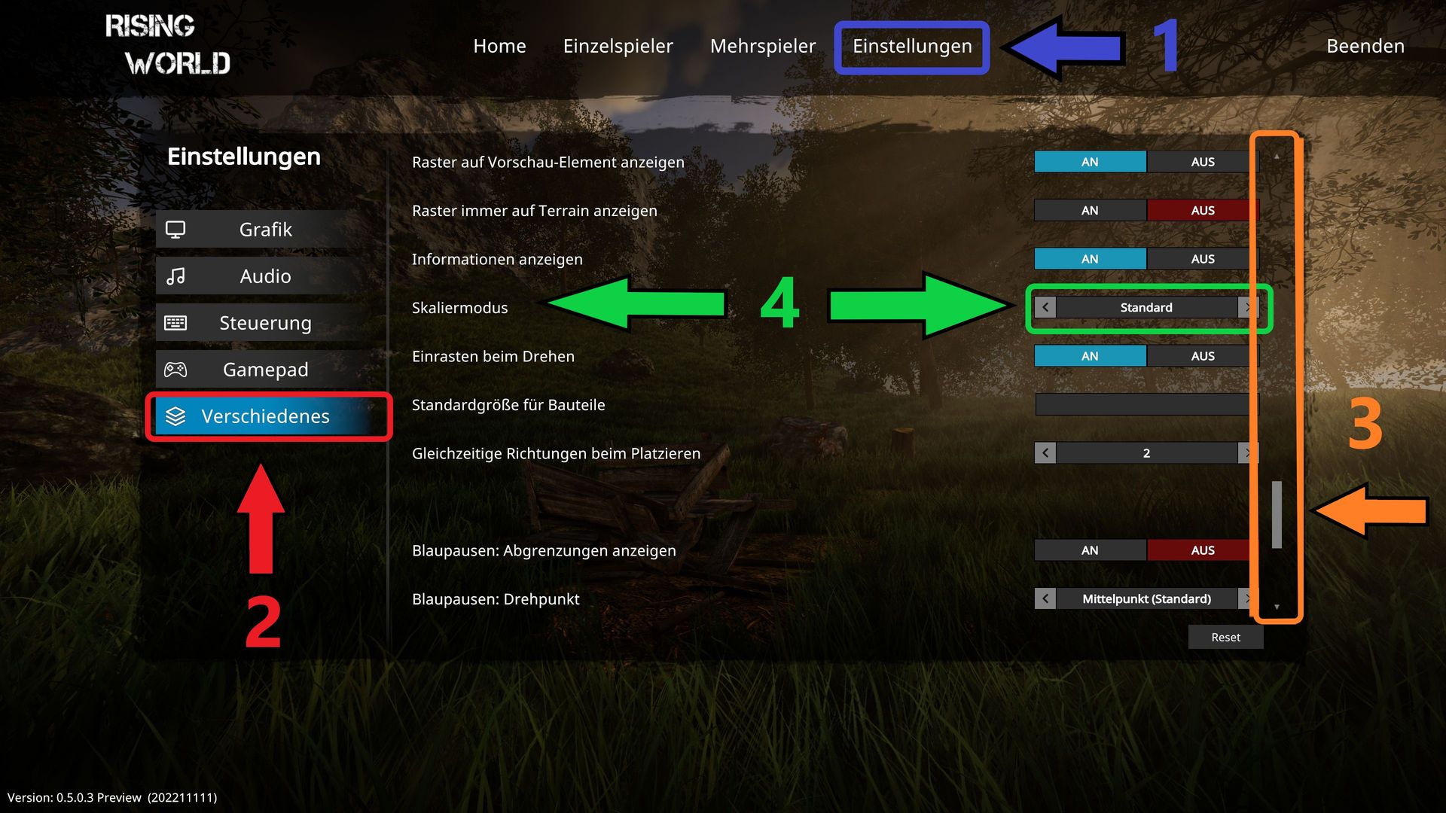Click the Standardgröße für Bauteile field
Viewport: 1446px width, 813px height.
click(x=1143, y=404)
